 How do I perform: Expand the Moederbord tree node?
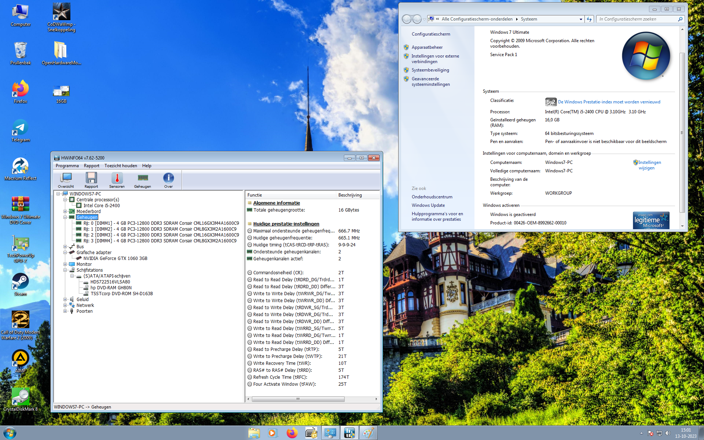(65, 212)
